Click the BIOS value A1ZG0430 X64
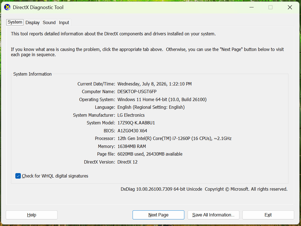This screenshot has height=226, width=301. click(132, 131)
